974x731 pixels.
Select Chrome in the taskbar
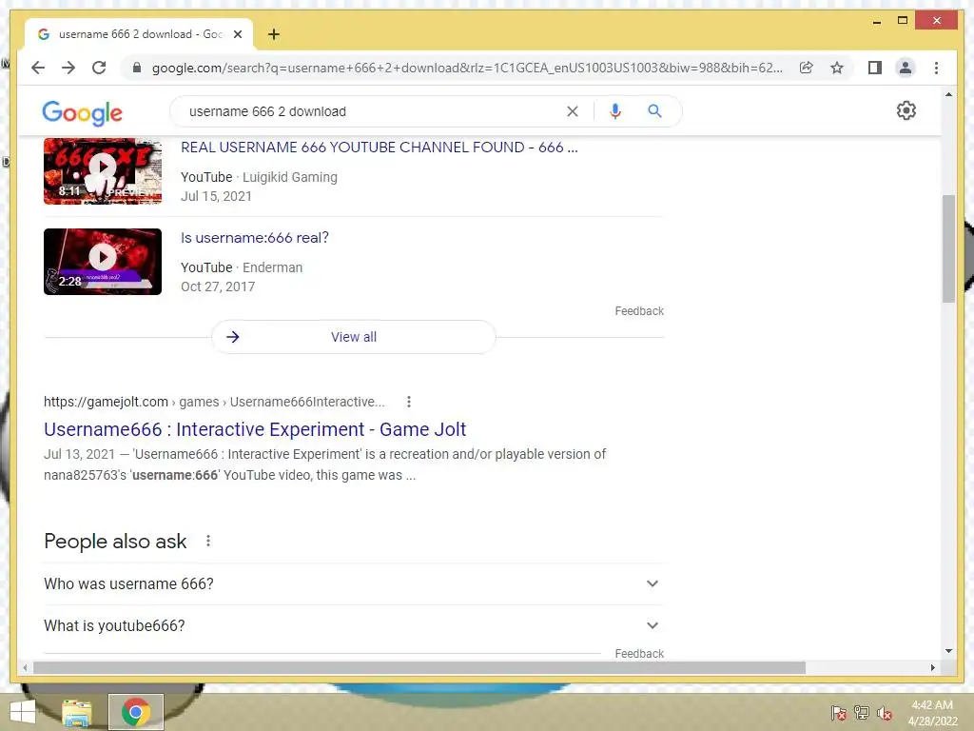point(136,712)
